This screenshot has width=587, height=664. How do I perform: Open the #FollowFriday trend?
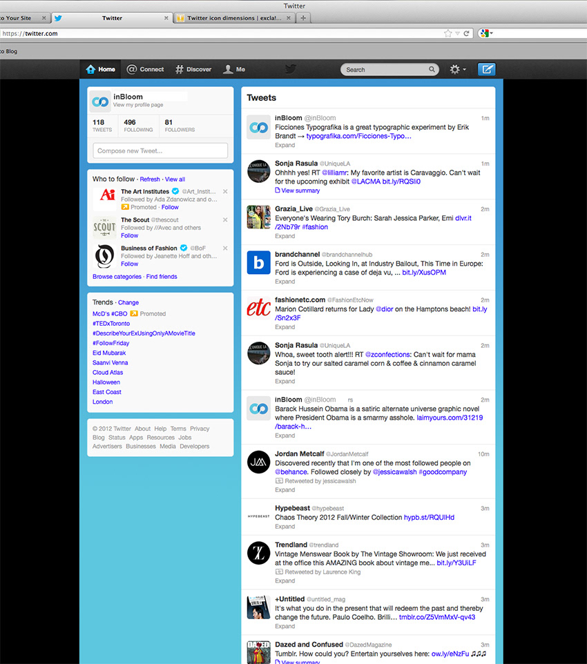pyautogui.click(x=110, y=343)
